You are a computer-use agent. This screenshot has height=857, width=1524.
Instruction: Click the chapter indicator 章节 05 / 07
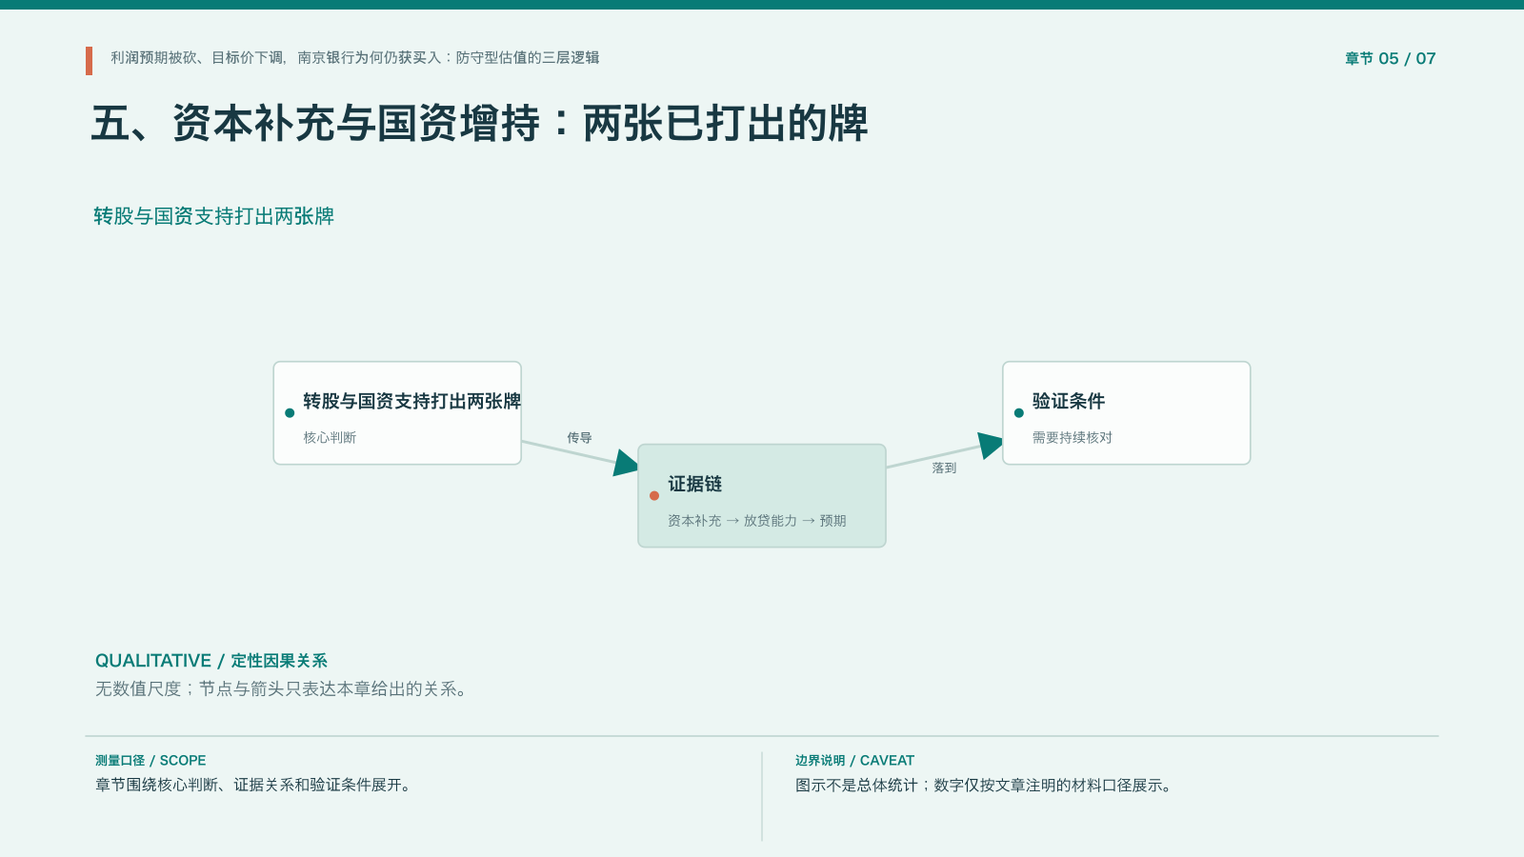[1390, 59]
